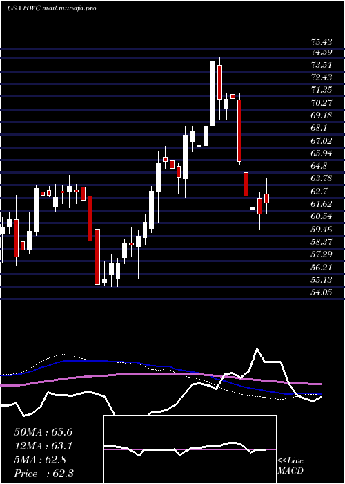Screen dimensions: 345x484
Task: Click the USA HWC mail.munafa.pro chart title
Action: click(52, 8)
